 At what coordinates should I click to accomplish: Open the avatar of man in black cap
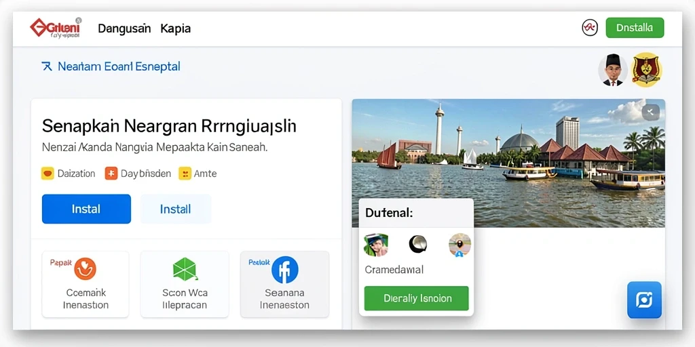(x=613, y=70)
